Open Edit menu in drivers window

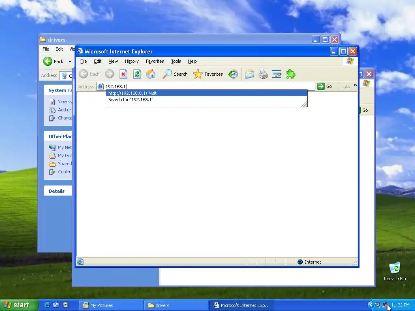click(x=59, y=49)
